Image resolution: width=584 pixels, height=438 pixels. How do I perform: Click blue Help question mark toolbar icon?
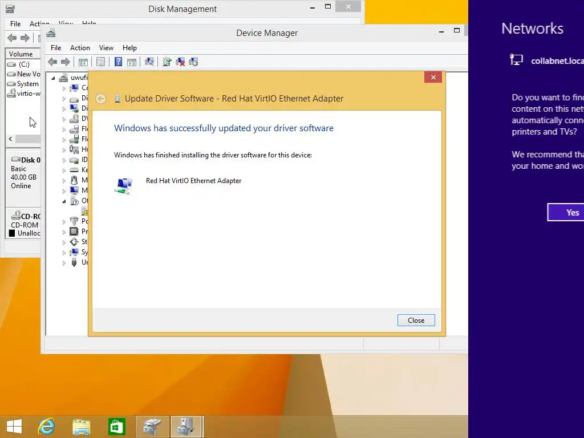click(118, 62)
